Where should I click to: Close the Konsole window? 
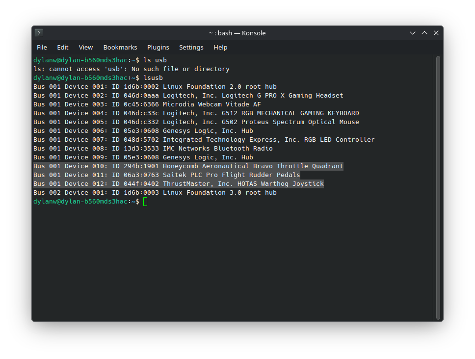tap(436, 33)
